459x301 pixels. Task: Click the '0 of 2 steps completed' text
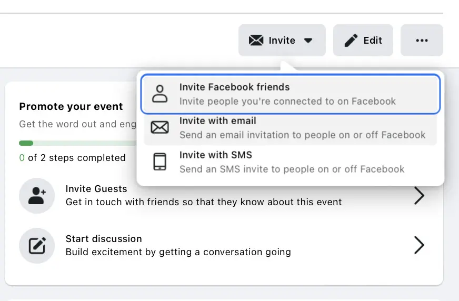pyautogui.click(x=72, y=158)
